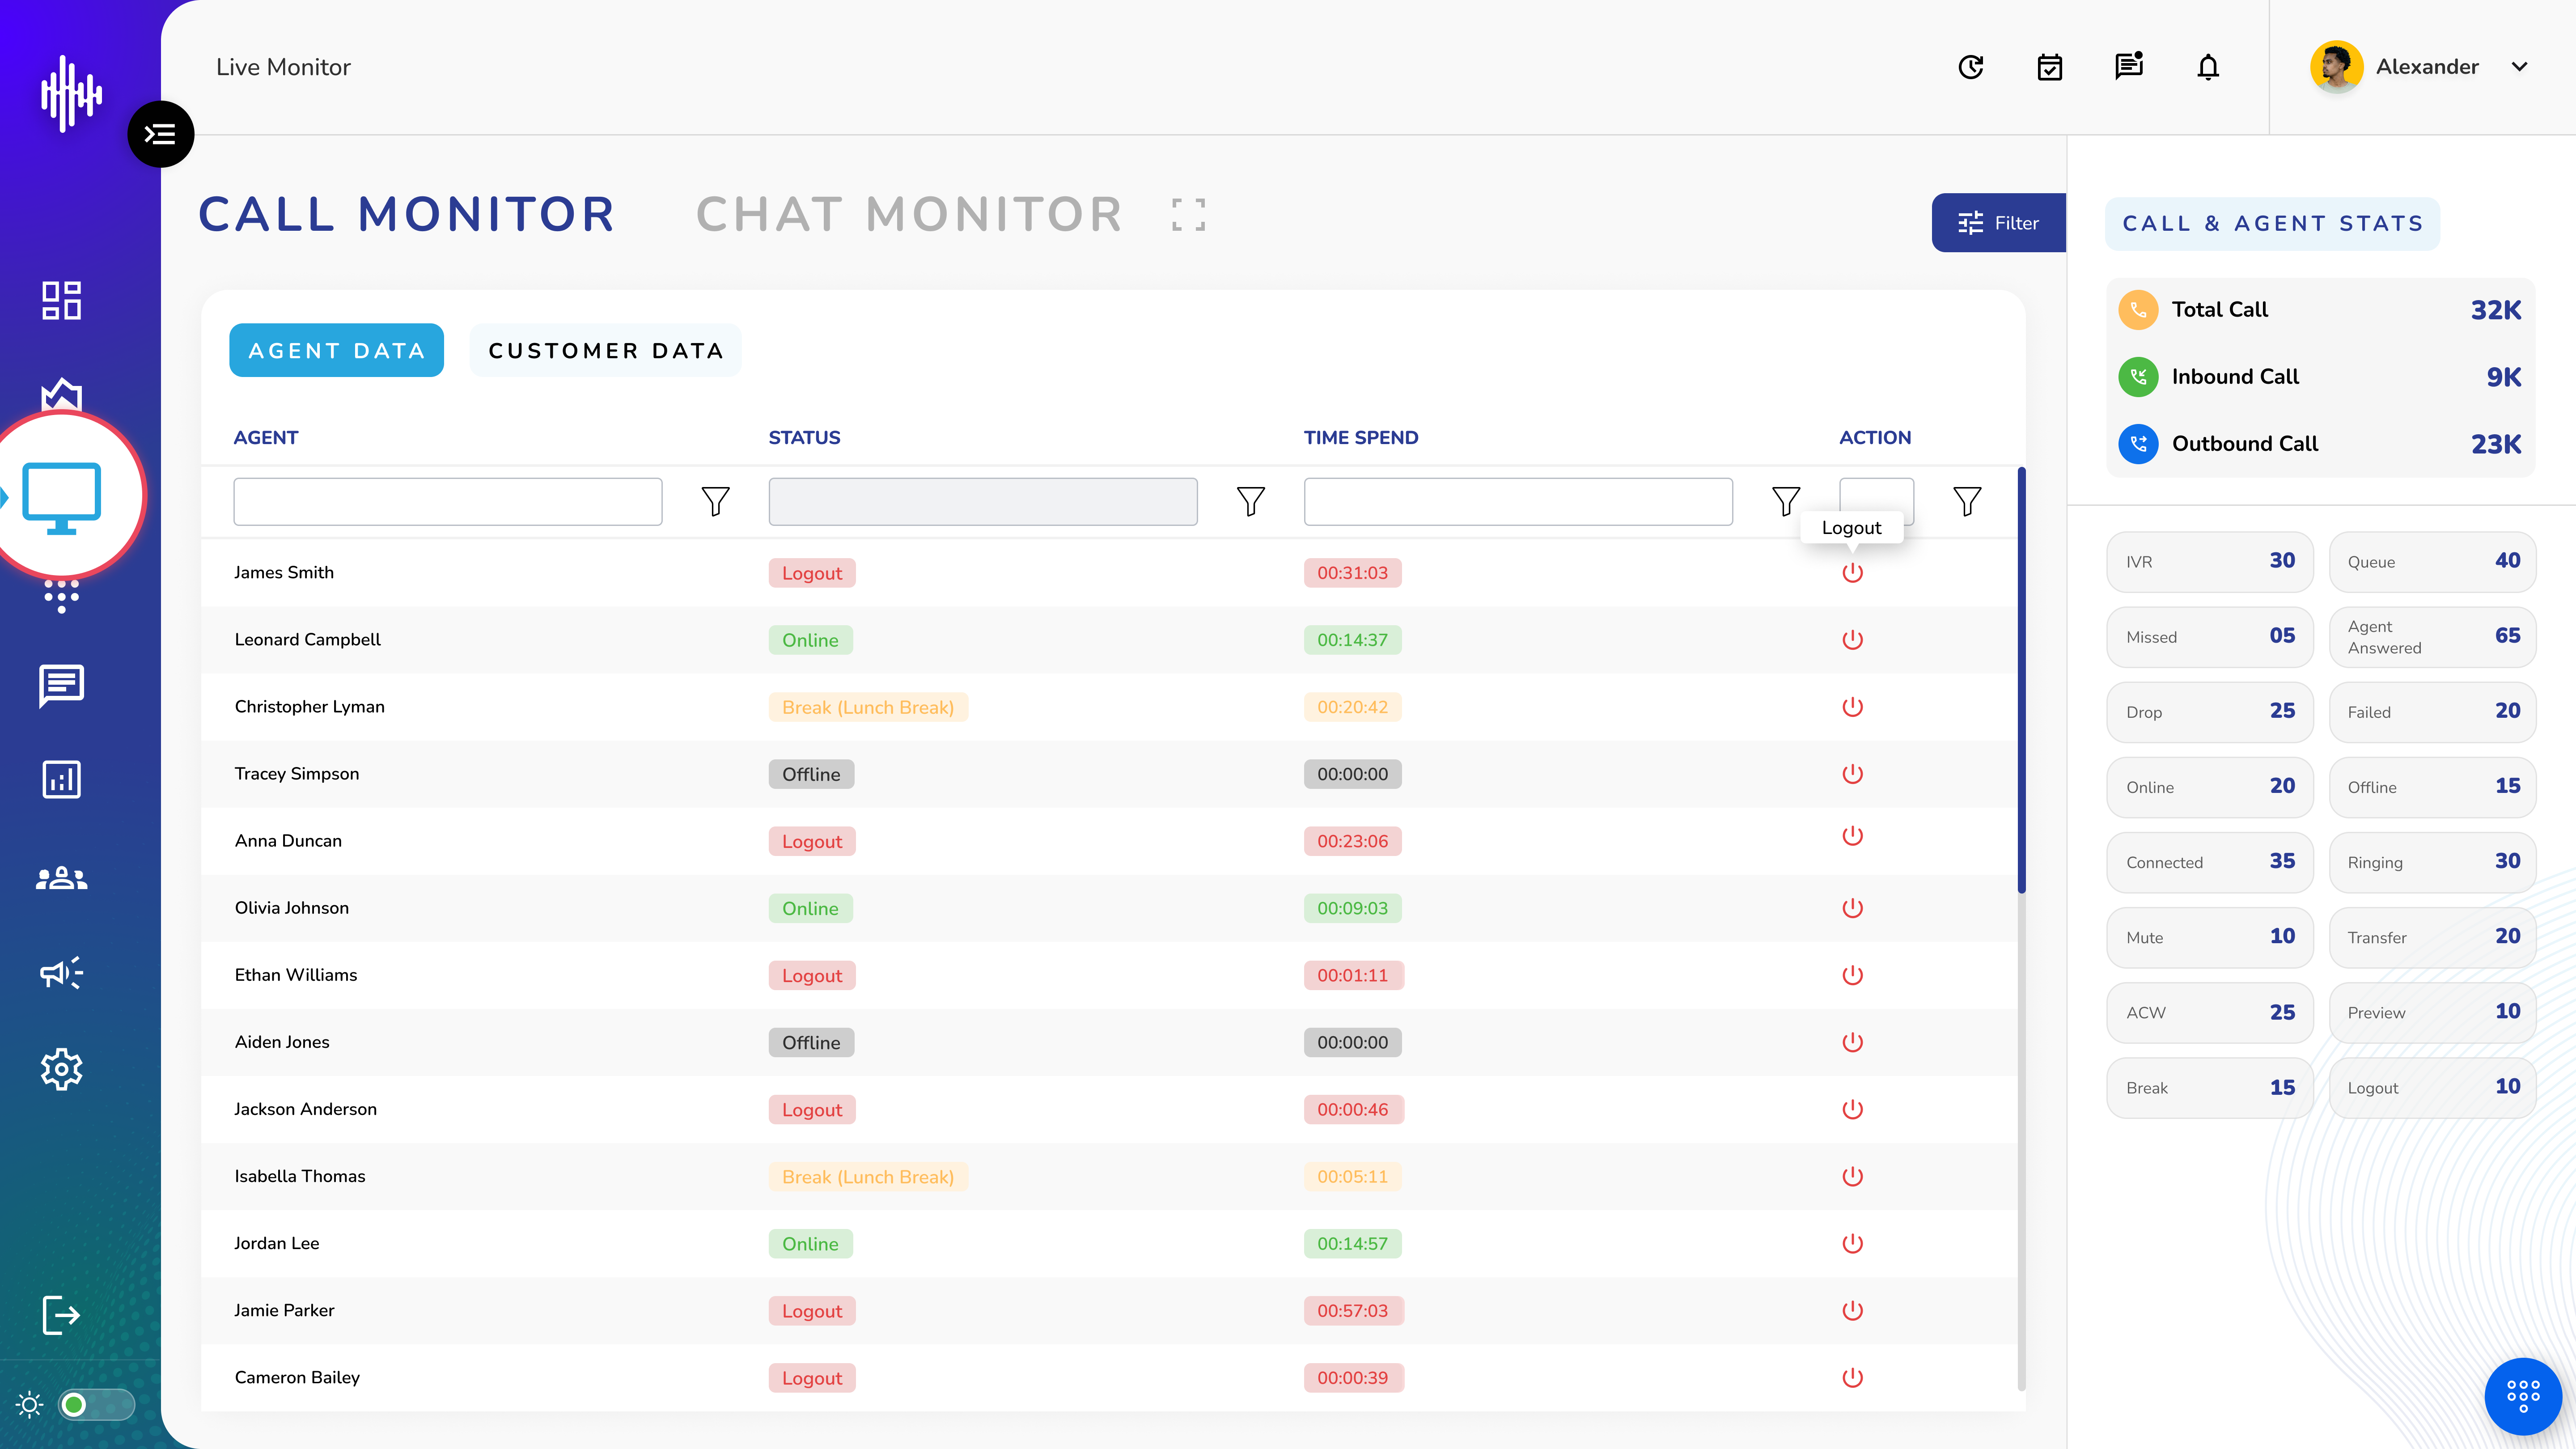2576x1449 pixels.
Task: Click the history clock icon in header
Action: 1970,67
